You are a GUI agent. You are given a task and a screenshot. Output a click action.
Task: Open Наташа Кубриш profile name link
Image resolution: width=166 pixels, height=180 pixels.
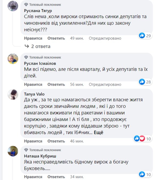(x=38, y=156)
